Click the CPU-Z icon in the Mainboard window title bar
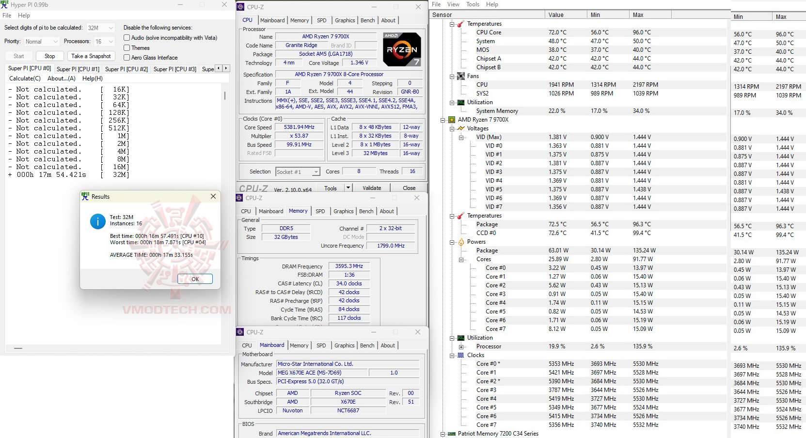 pyautogui.click(x=240, y=332)
